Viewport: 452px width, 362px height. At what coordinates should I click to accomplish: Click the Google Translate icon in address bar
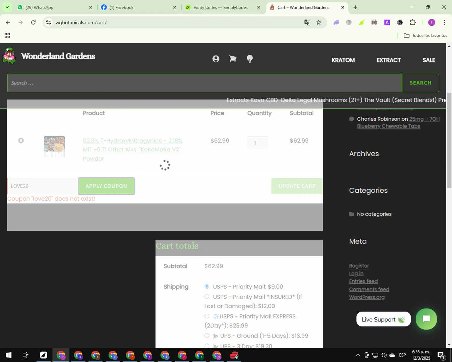tap(307, 22)
